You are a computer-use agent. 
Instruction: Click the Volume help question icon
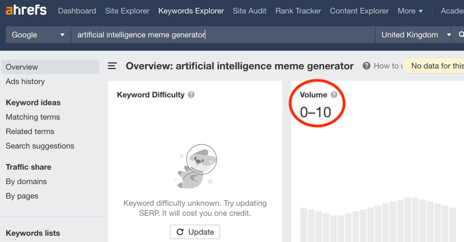(334, 95)
